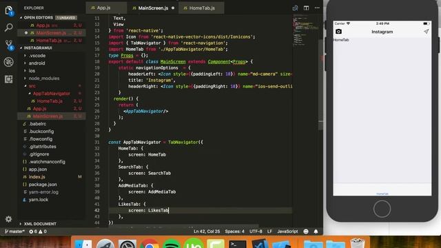
Task: Switch to App.js editor tab
Action: pos(106,8)
